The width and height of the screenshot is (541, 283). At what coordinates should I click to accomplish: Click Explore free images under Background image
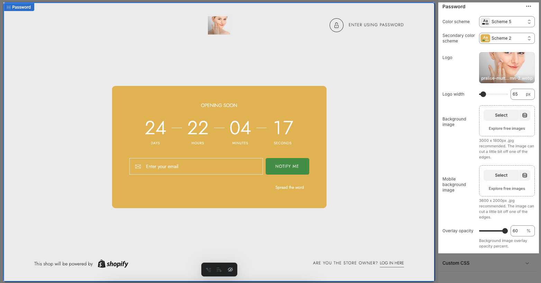[506, 128]
